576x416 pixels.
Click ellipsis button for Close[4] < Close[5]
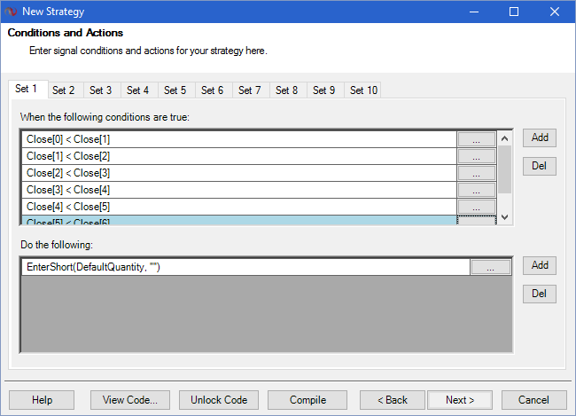pyautogui.click(x=477, y=207)
